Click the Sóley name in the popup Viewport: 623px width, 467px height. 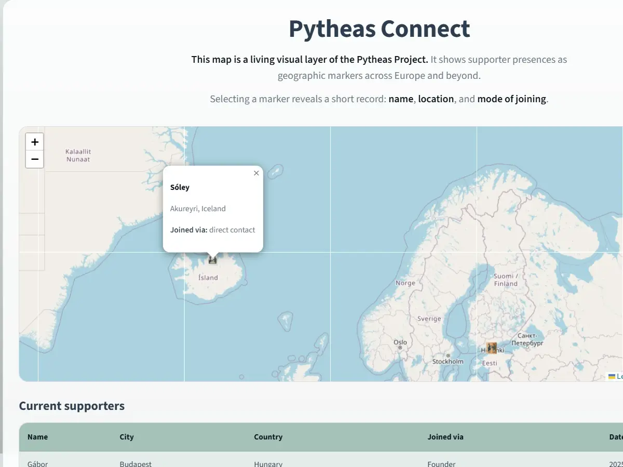[180, 187]
